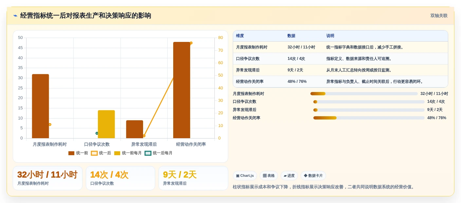Viewport: 461px width, 203px height.
Task: Select the 进度 tag chip
Action: 289,175
